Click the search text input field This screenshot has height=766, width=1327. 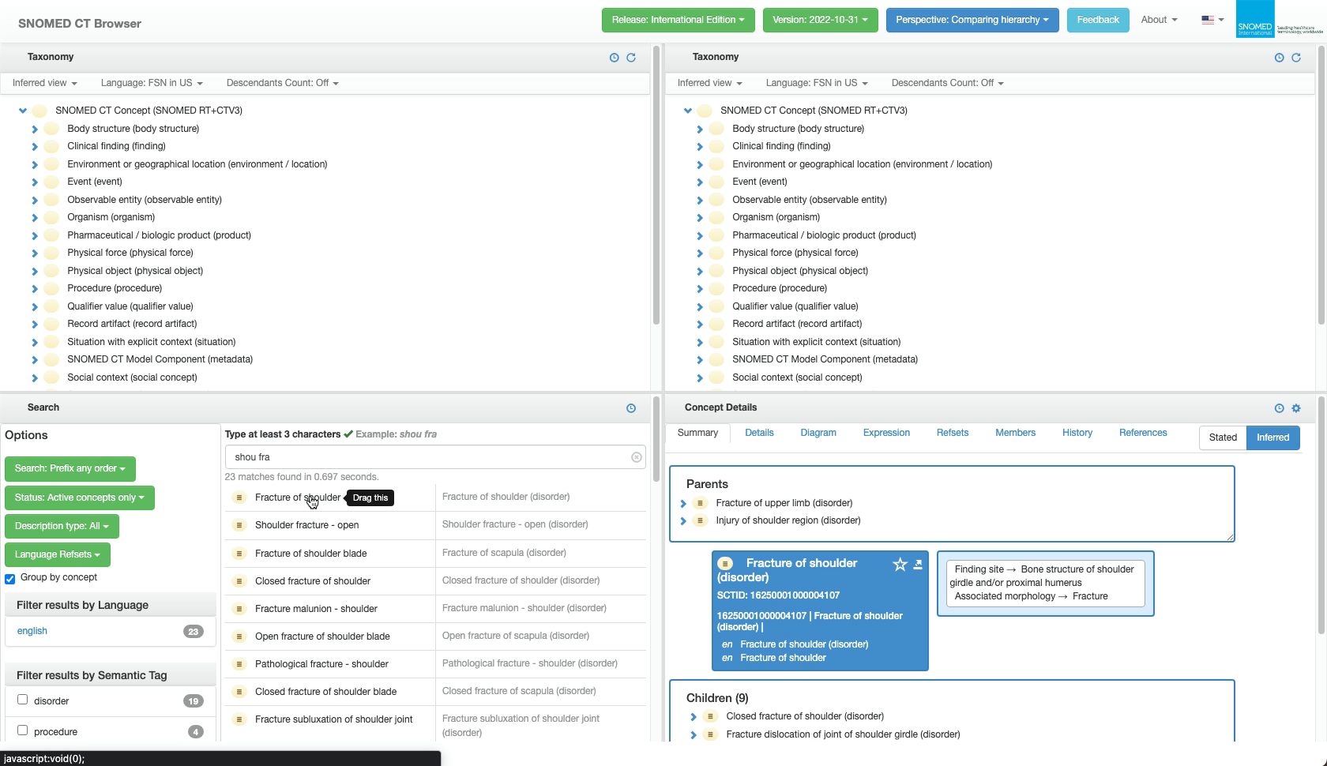click(435, 457)
